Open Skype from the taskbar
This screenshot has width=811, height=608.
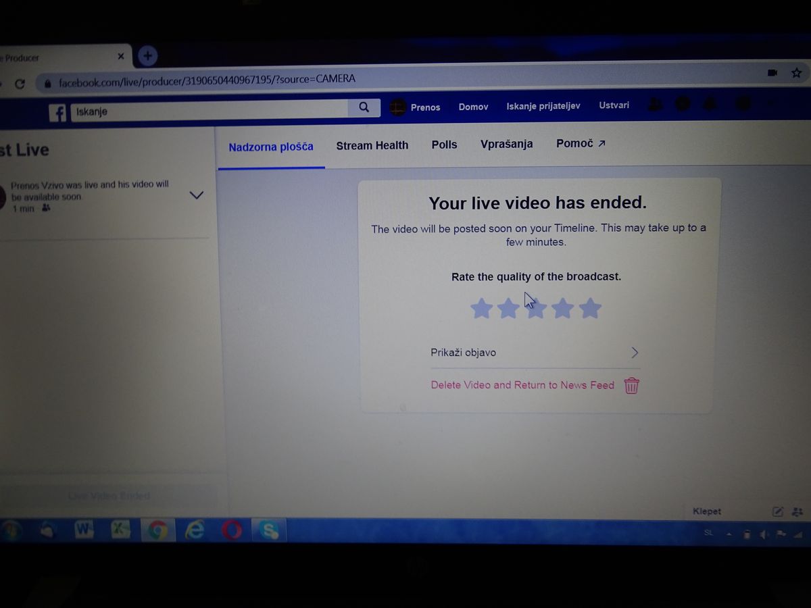click(x=270, y=531)
